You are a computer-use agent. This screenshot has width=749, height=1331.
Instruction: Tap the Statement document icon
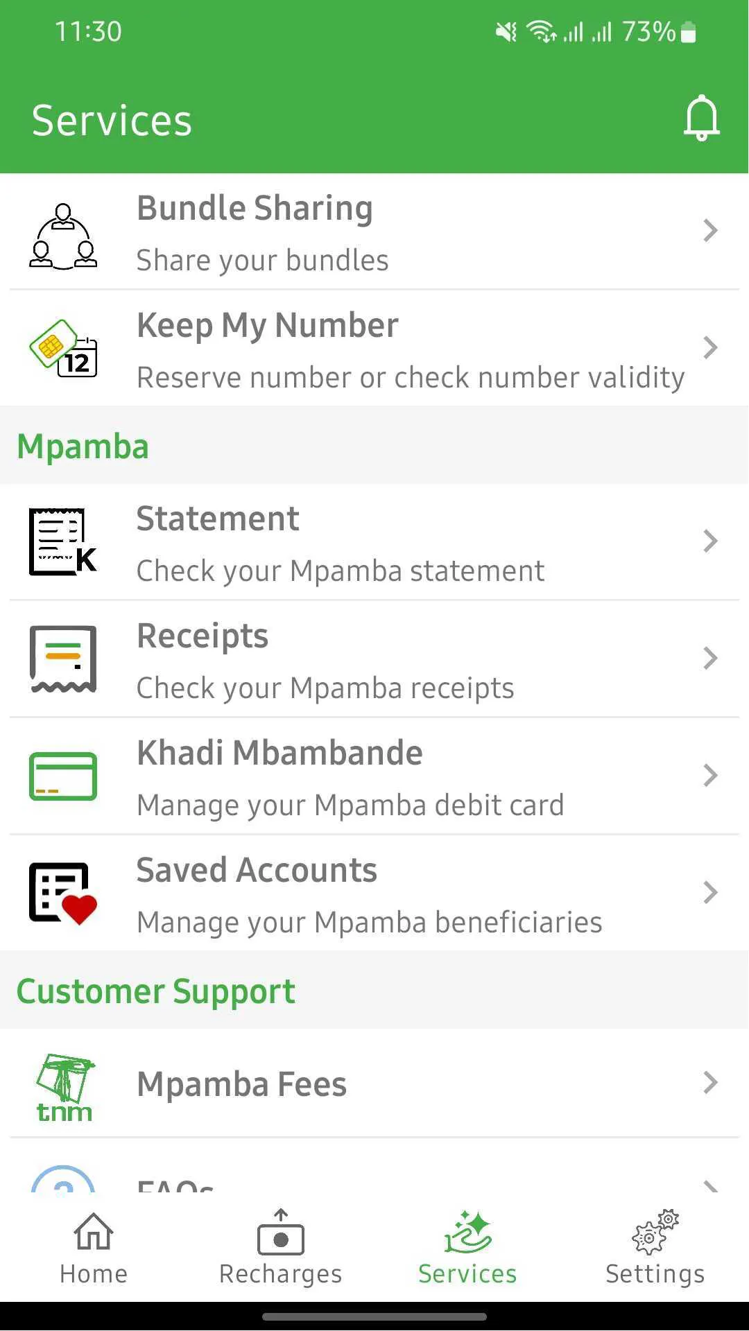(63, 541)
